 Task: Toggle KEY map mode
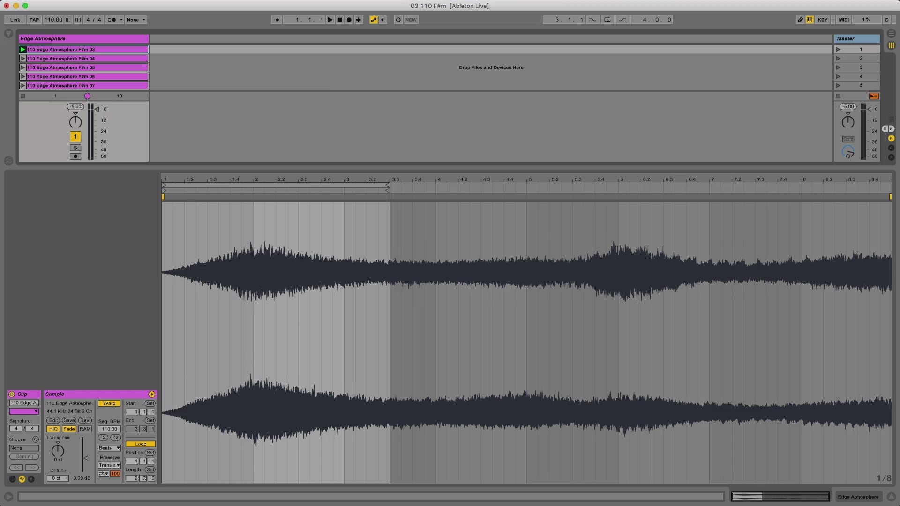coord(823,20)
